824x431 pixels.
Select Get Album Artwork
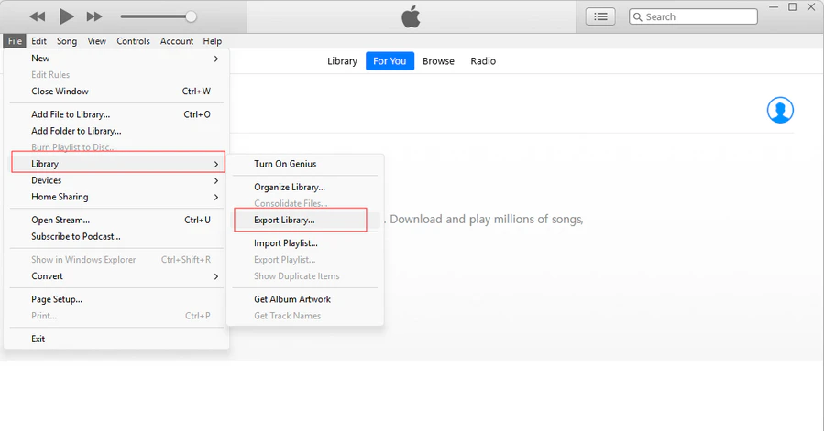pyautogui.click(x=305, y=299)
